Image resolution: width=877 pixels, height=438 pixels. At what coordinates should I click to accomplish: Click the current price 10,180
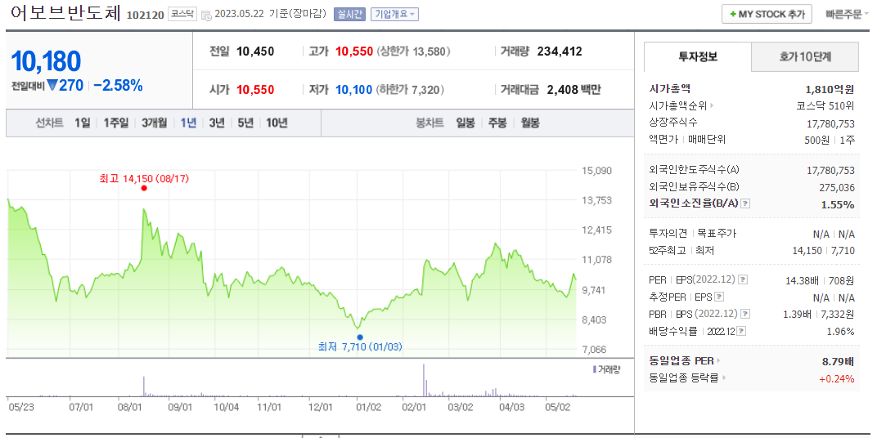(46, 61)
